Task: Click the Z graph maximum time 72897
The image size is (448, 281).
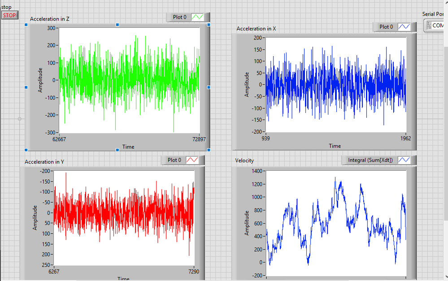Action: 199,139
